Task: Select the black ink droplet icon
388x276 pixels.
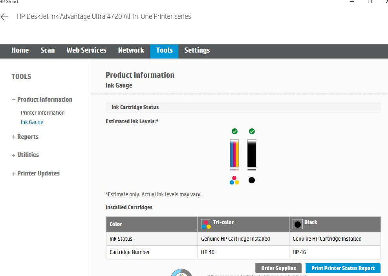Action: click(251, 180)
